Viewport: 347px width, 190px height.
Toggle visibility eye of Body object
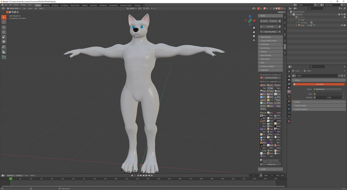[342, 25]
